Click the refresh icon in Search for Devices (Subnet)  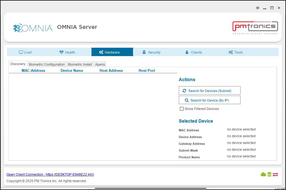click(x=184, y=91)
